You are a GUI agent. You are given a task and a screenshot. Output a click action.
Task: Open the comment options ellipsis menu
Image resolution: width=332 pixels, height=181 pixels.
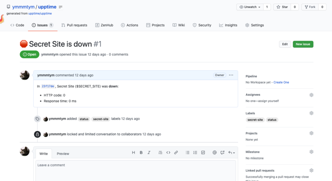click(x=231, y=75)
